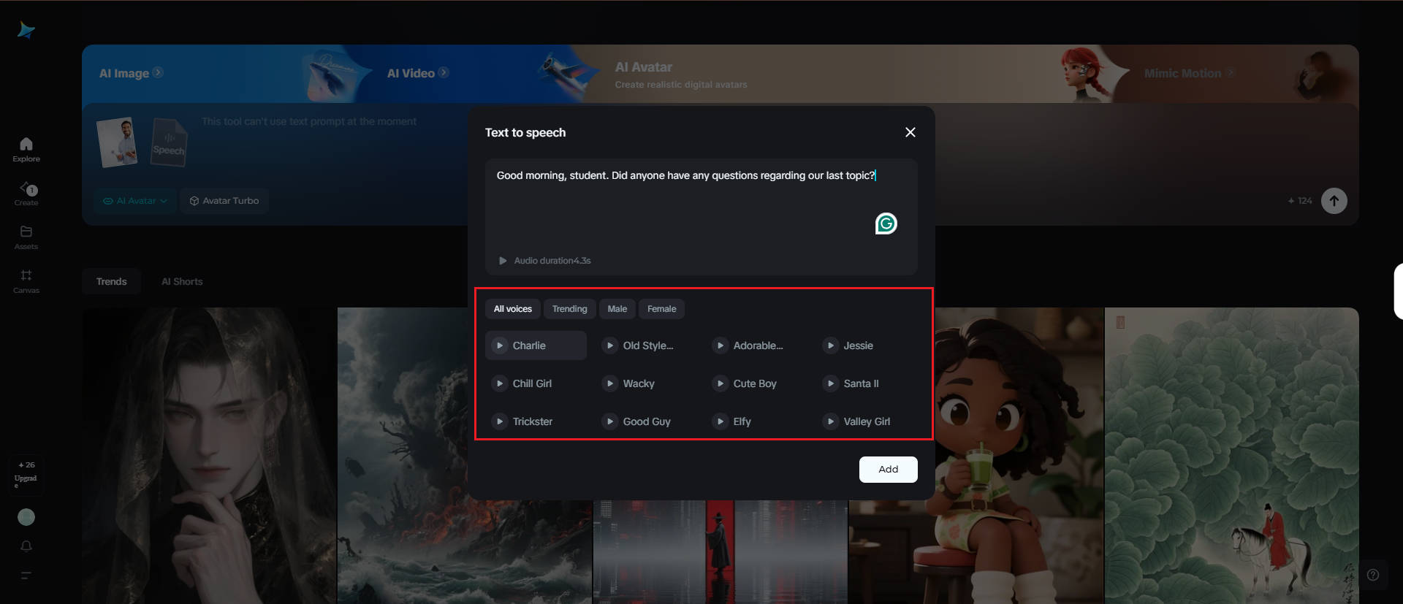Select the Jessie voice label
Viewport: 1403px width, 604px height.
coord(859,345)
